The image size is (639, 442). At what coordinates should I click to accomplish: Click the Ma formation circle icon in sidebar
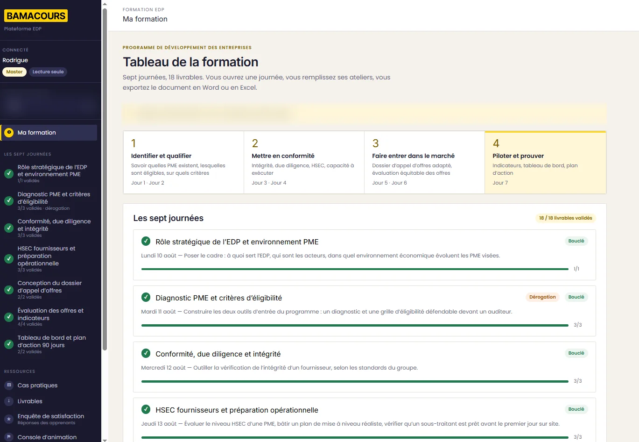tap(9, 133)
